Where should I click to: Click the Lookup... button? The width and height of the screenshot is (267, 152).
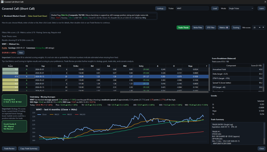pyautogui.click(x=161, y=8)
